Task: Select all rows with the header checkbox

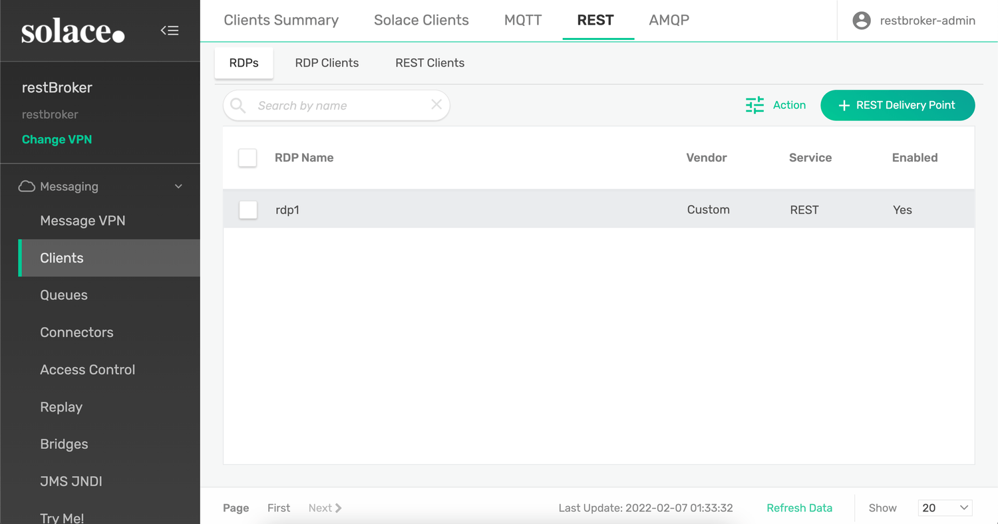Action: 248,158
